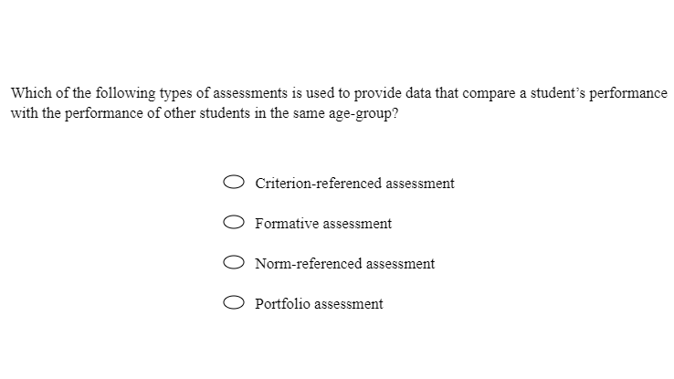674x379 pixels.
Task: Click 'assessment' after Norm-referenced
Action: [400, 264]
